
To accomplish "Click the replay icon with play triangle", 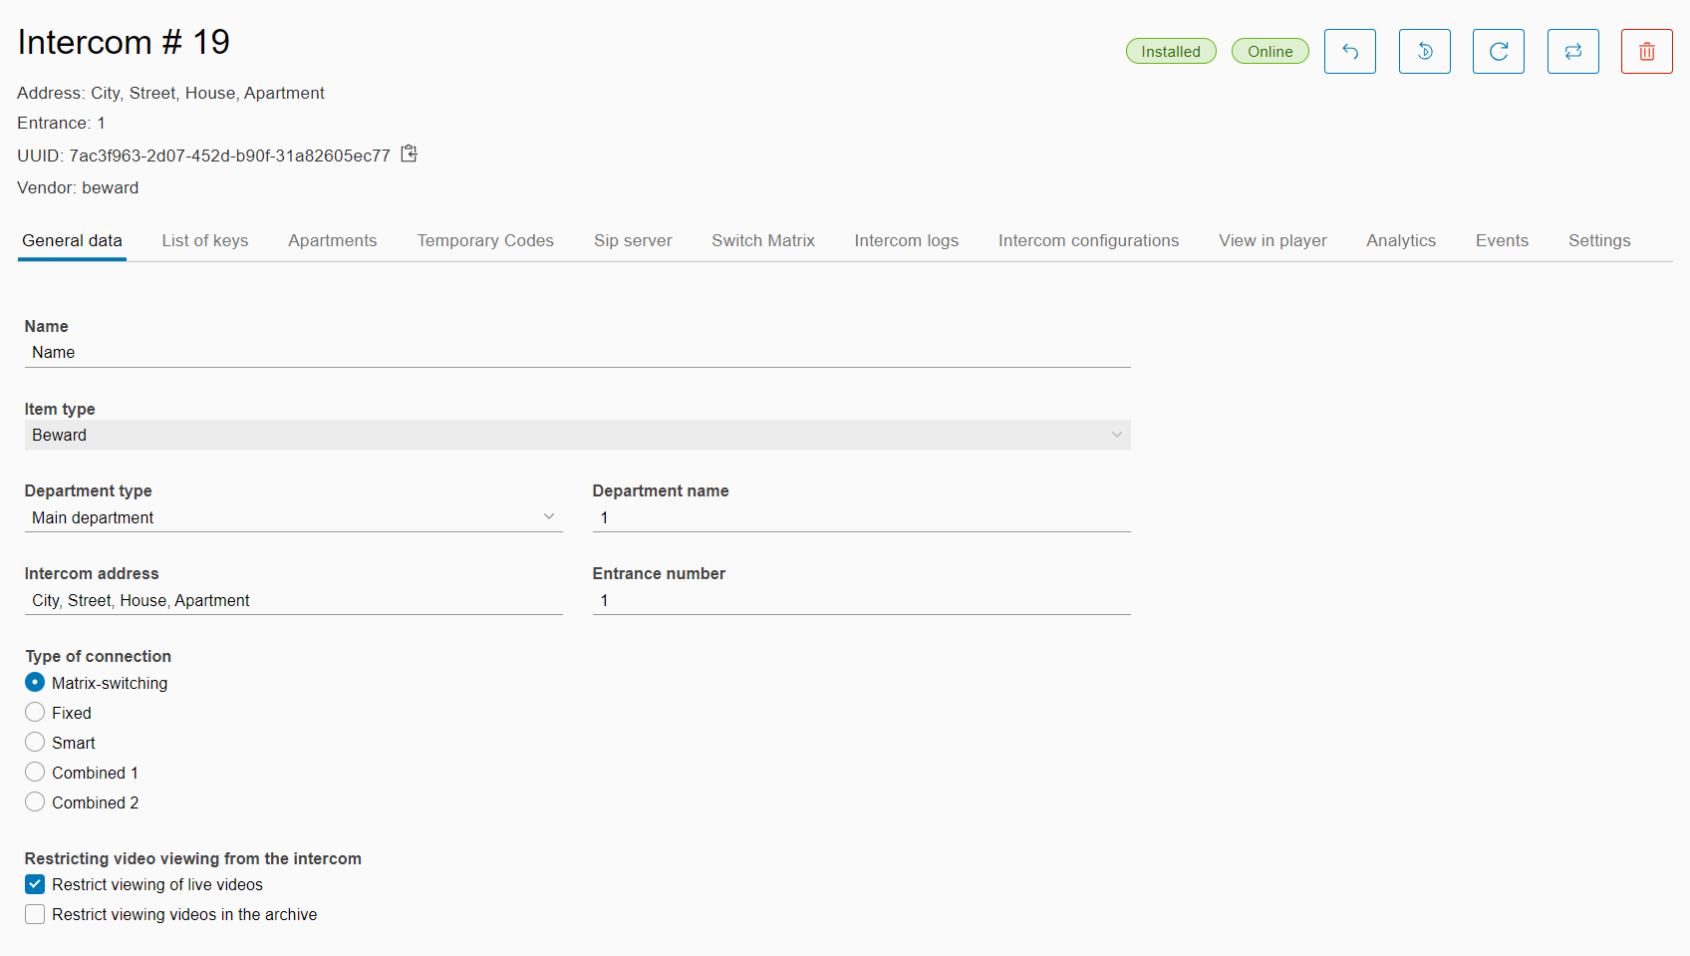I will [1424, 52].
